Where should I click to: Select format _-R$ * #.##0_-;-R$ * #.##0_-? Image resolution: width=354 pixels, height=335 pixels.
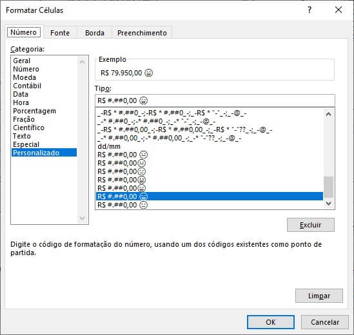(210, 113)
